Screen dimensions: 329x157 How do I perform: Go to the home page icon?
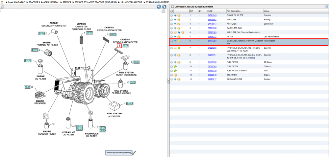2,2
